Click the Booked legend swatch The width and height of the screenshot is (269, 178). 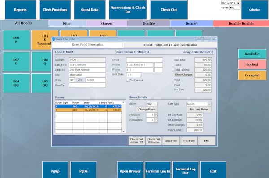[x=252, y=64]
